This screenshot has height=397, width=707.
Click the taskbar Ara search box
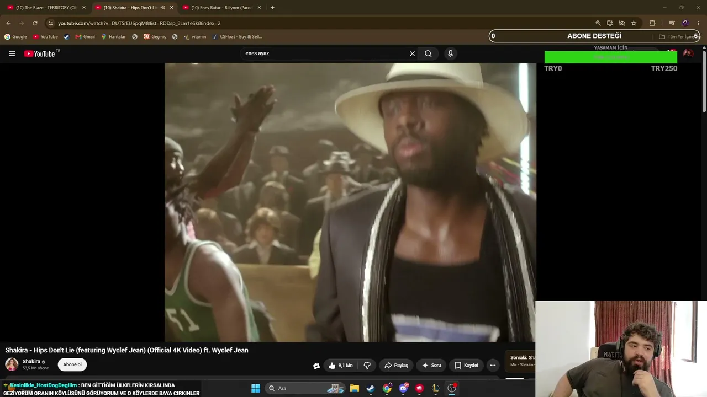point(305,388)
